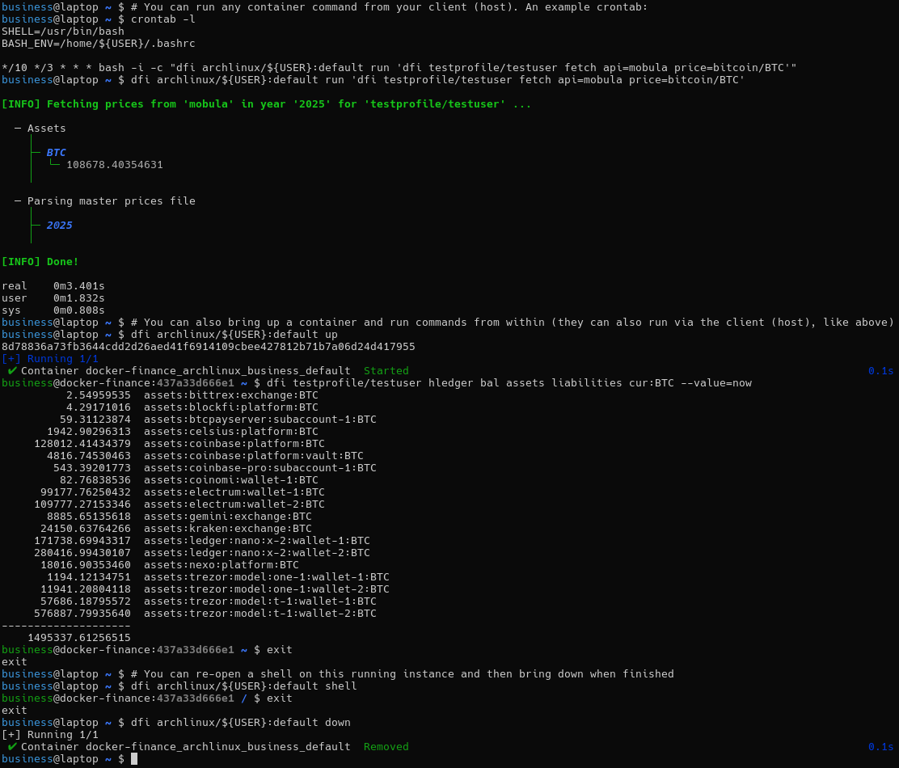The width and height of the screenshot is (899, 768).
Task: Select the 2025 node under Parsing master prices
Action: tap(59, 225)
